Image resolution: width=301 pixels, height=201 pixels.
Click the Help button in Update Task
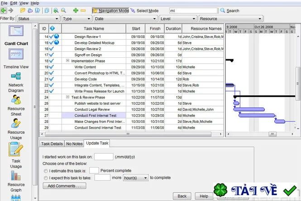(204, 196)
